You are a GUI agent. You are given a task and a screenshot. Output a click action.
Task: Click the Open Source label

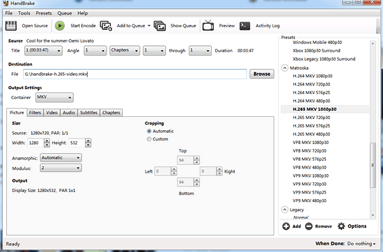point(35,26)
